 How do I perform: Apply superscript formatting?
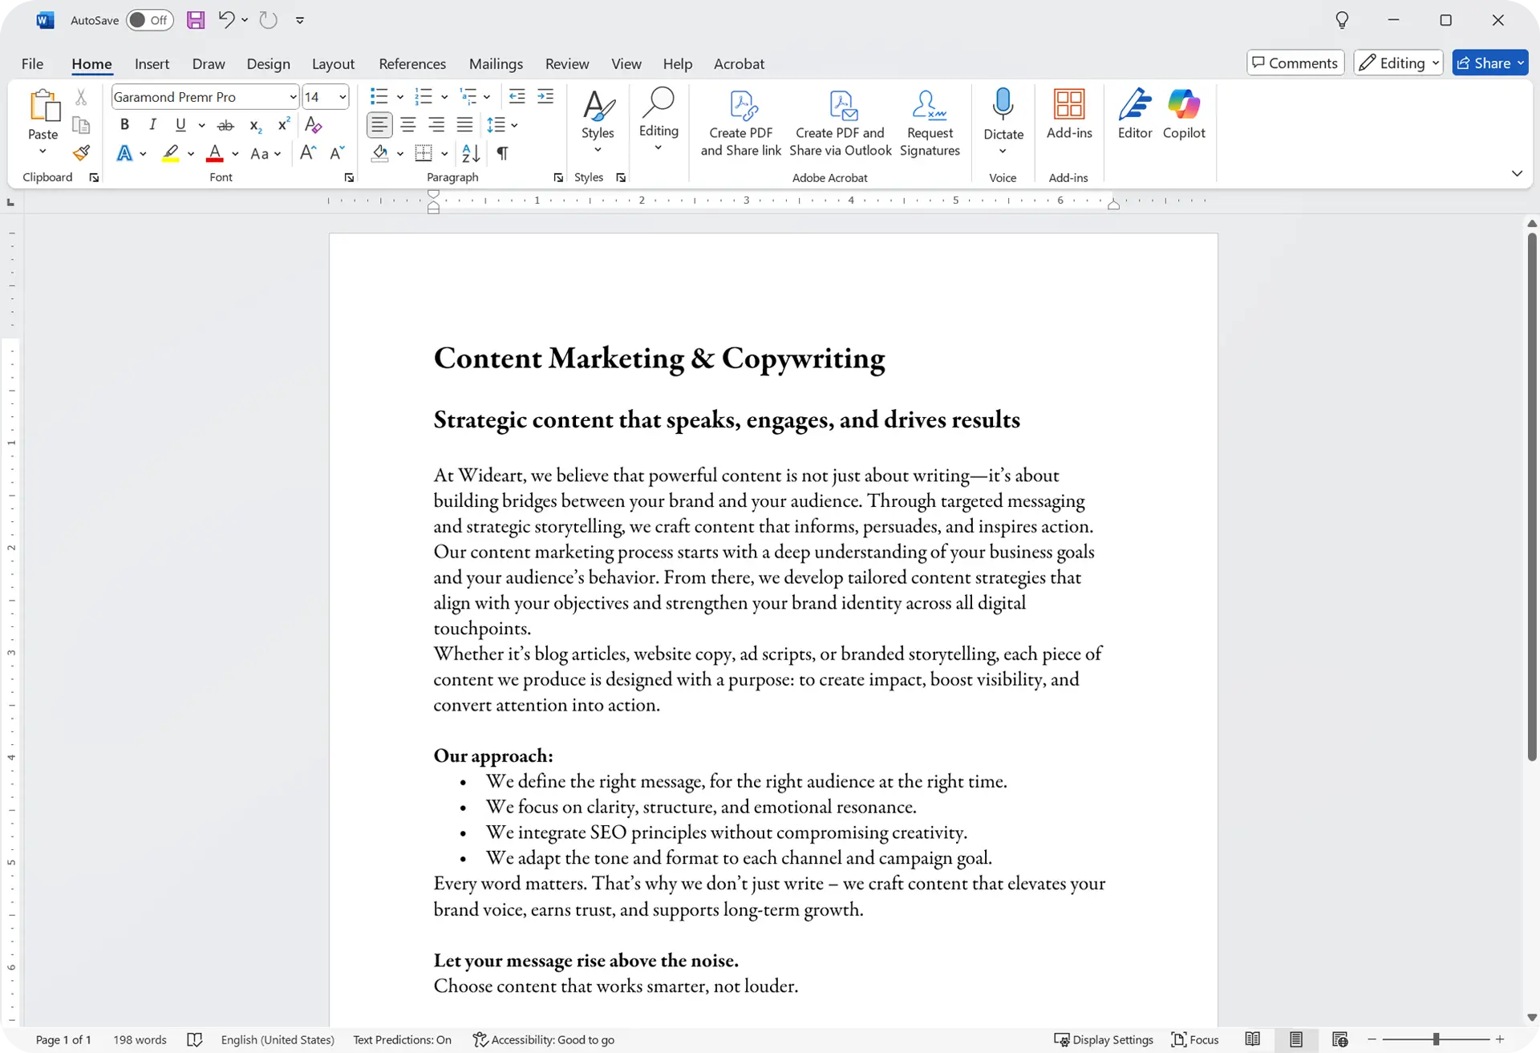[283, 124]
